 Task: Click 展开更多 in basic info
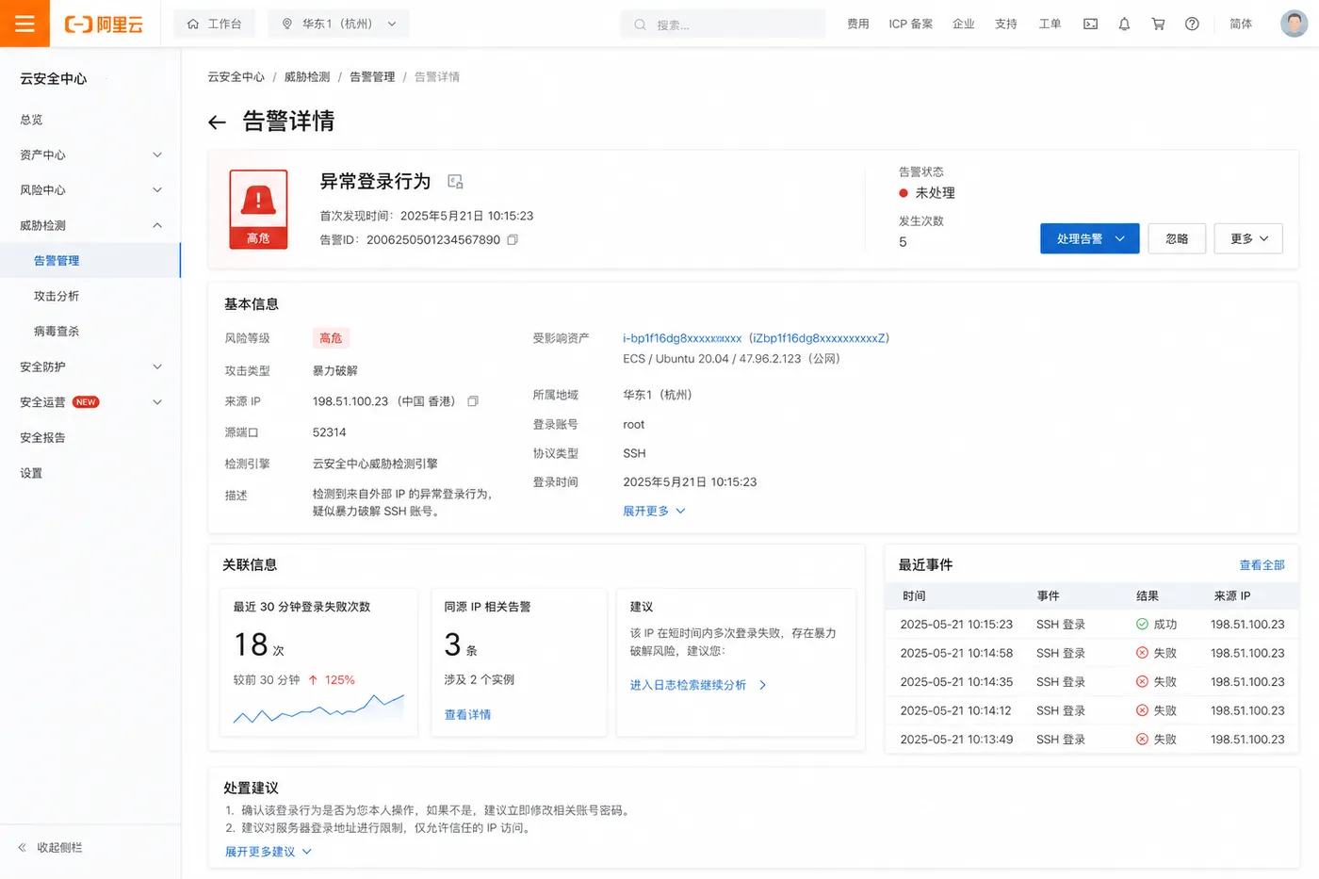(x=654, y=512)
